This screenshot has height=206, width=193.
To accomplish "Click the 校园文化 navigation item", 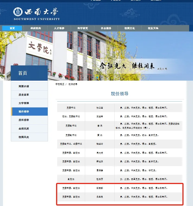I will tap(130, 28).
